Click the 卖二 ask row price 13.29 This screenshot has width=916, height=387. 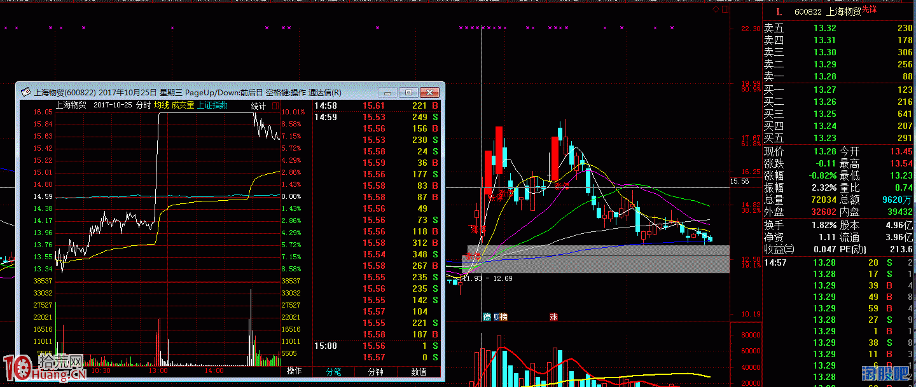pos(825,64)
